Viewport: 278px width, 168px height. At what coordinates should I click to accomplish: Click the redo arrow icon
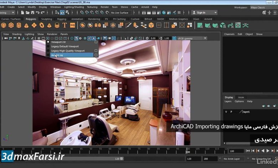click(x=43, y=13)
